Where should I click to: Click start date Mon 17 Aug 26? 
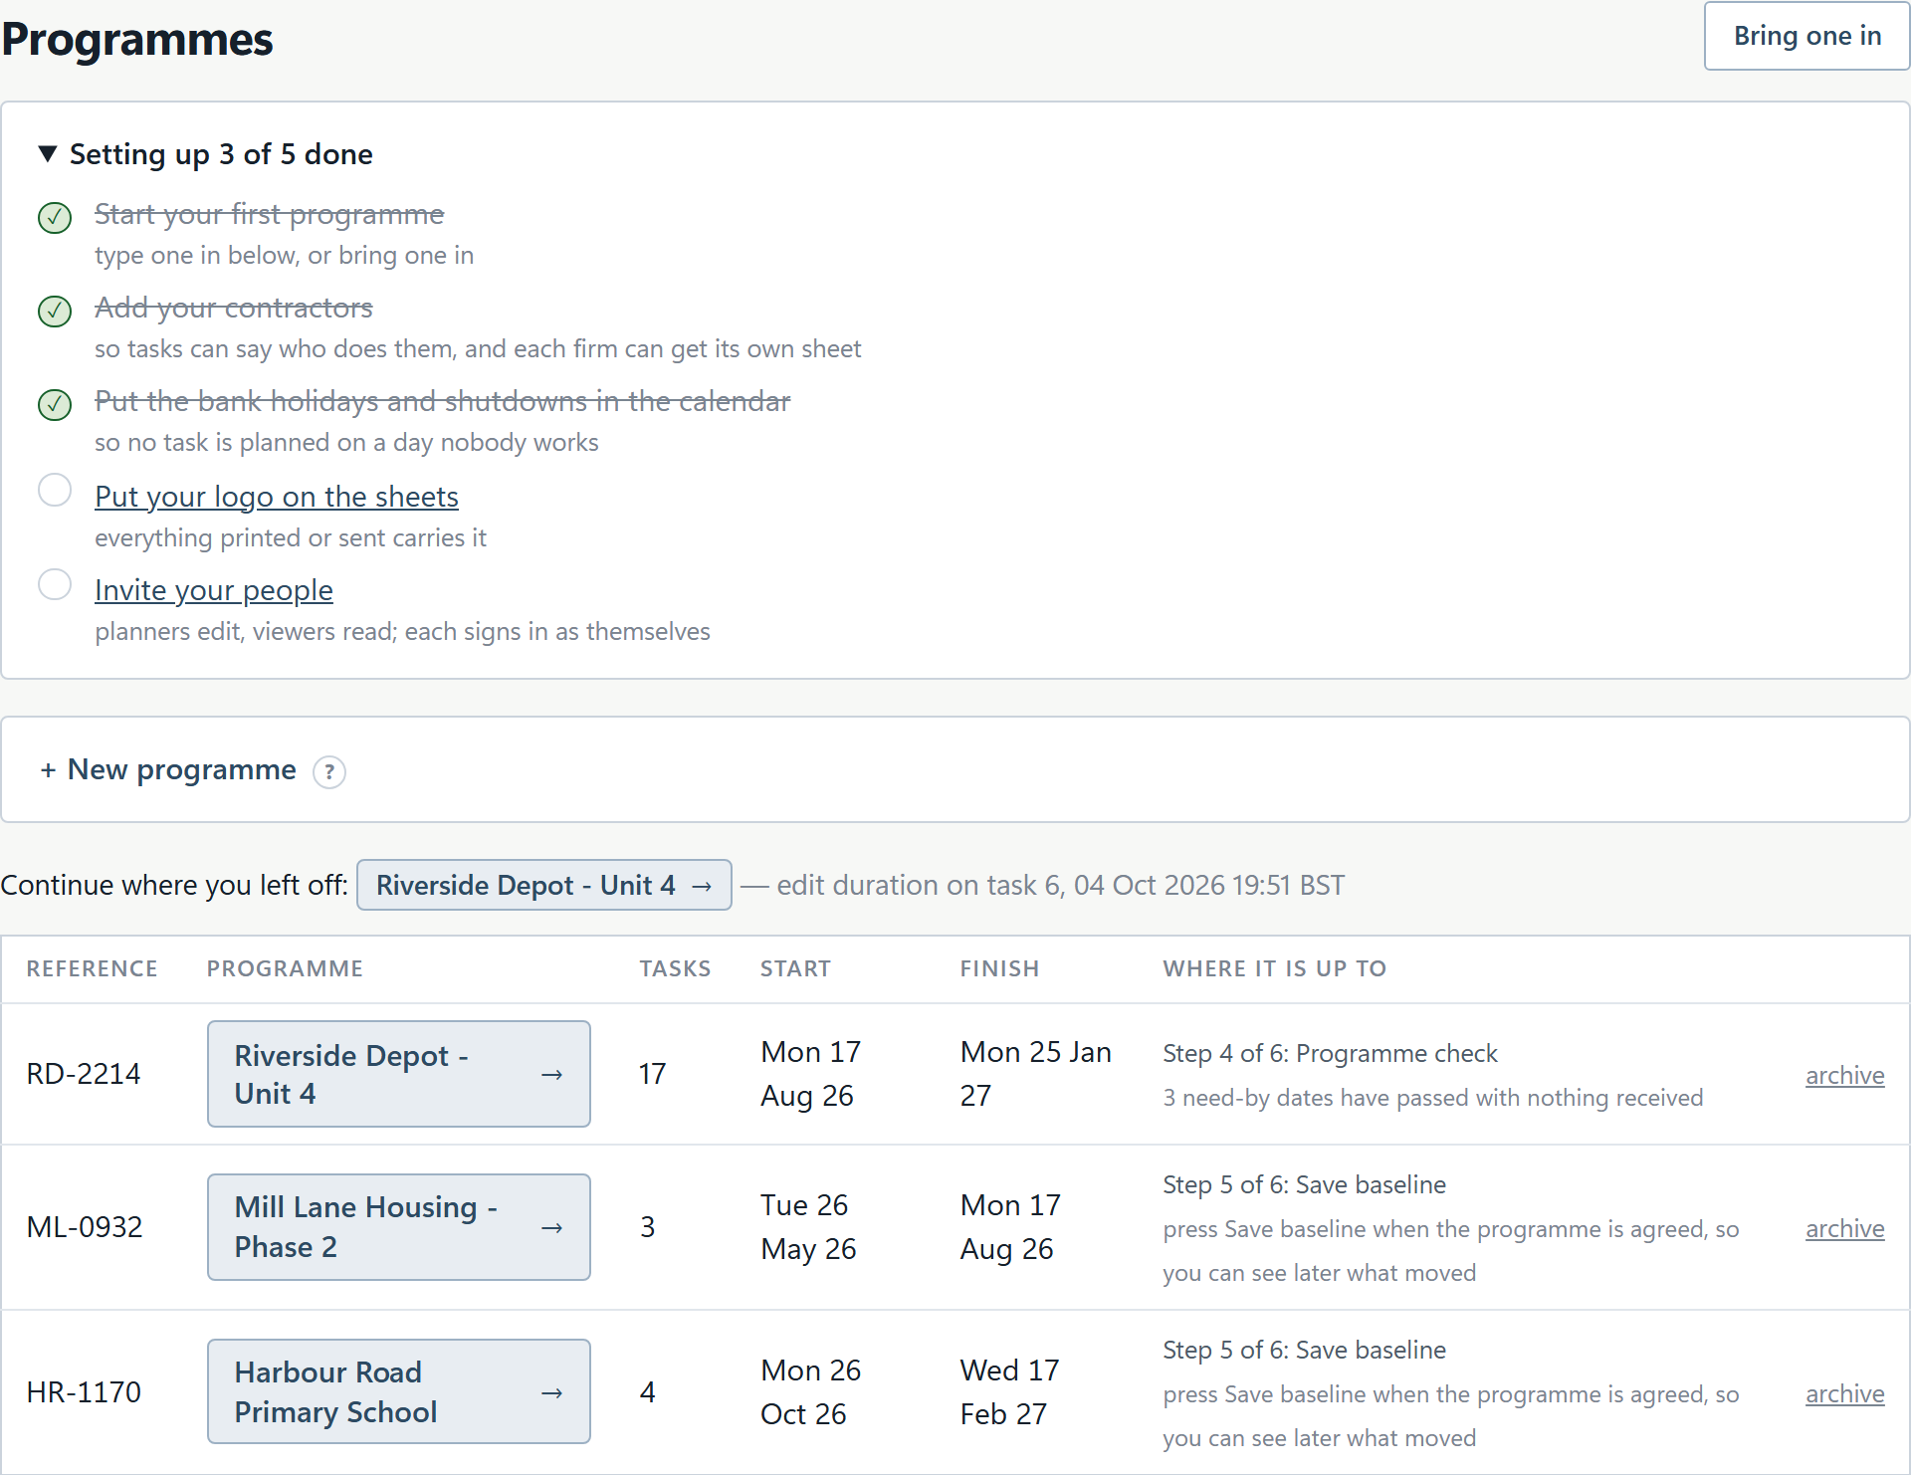coord(811,1074)
